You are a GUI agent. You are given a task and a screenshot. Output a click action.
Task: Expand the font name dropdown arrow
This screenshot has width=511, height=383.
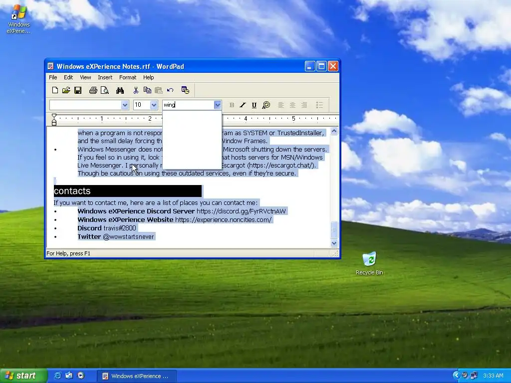coord(125,105)
